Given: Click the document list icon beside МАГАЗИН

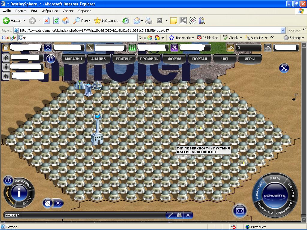Looking at the screenshot, I should coord(51,59).
